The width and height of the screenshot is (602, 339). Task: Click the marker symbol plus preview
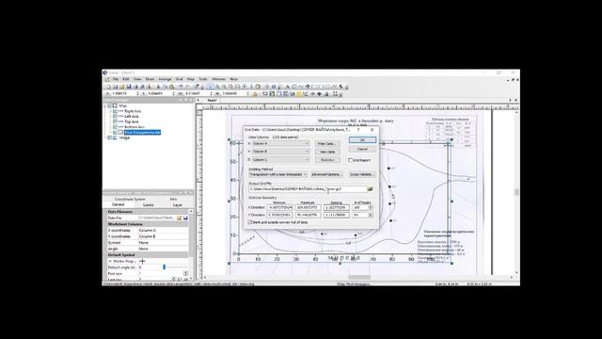[142, 261]
